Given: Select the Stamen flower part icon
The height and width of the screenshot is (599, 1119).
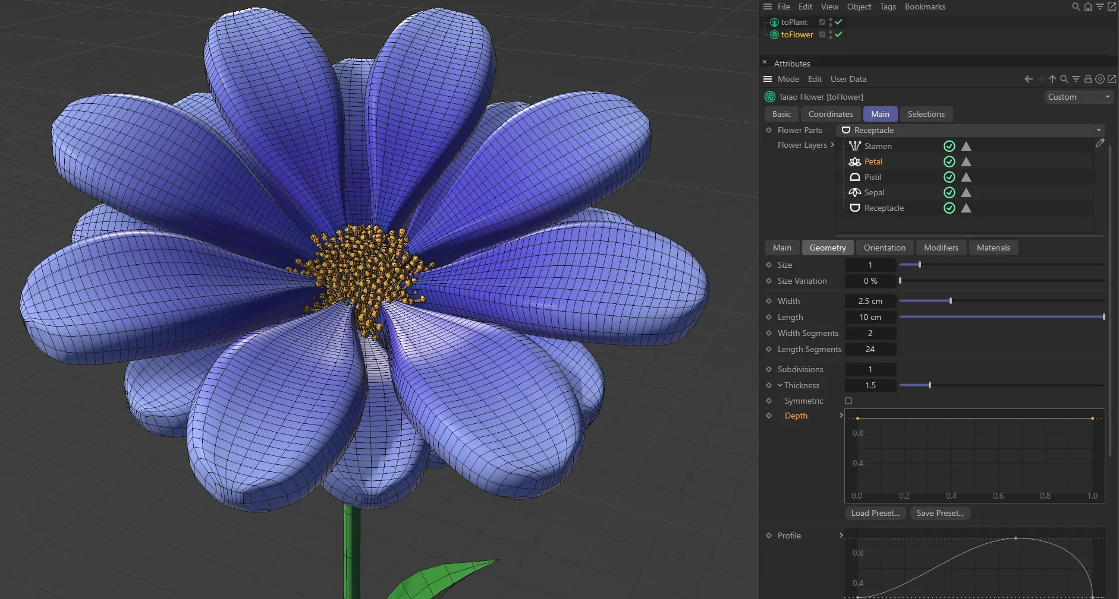Looking at the screenshot, I should click(854, 146).
